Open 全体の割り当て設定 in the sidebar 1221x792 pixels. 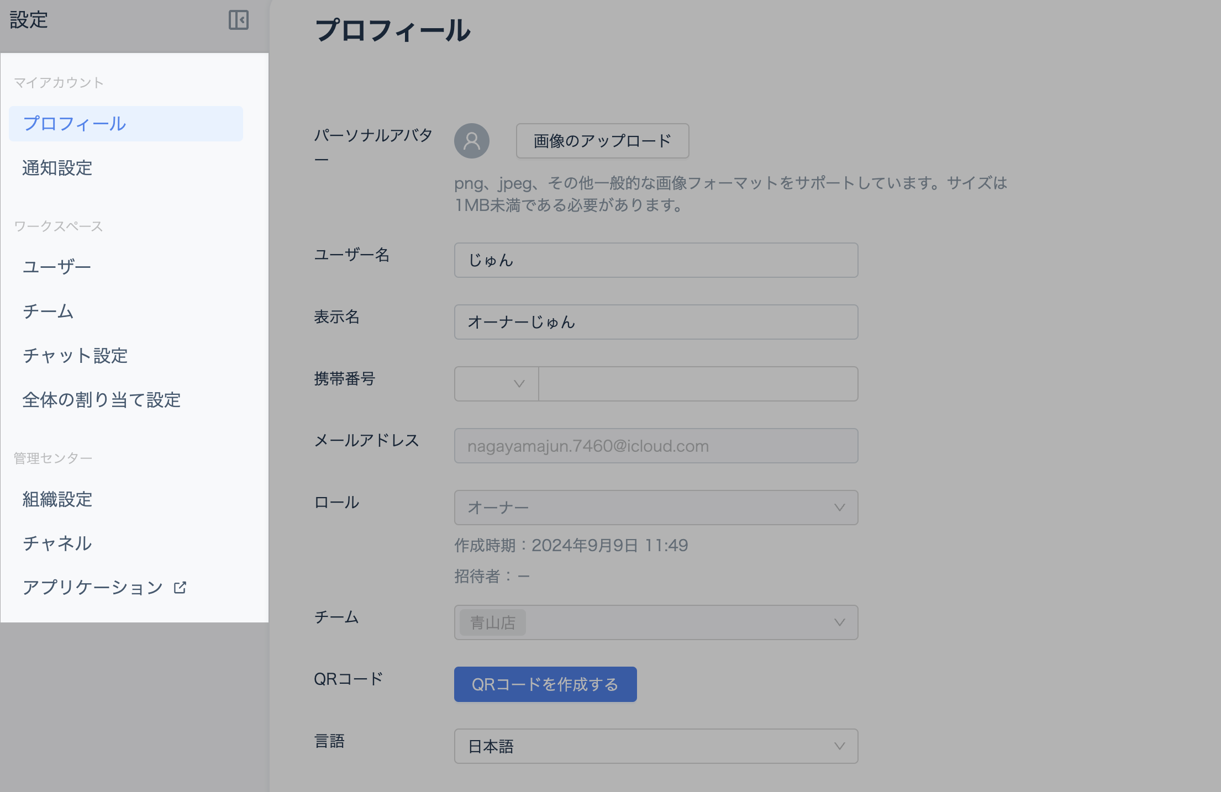click(102, 400)
